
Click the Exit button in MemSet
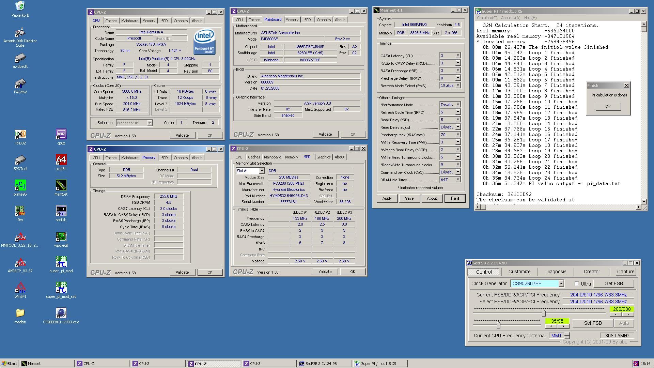[x=455, y=198]
